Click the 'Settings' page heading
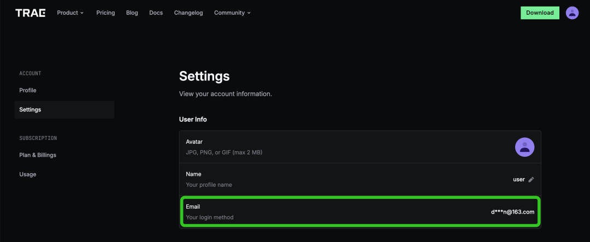This screenshot has width=590, height=242. tap(204, 76)
